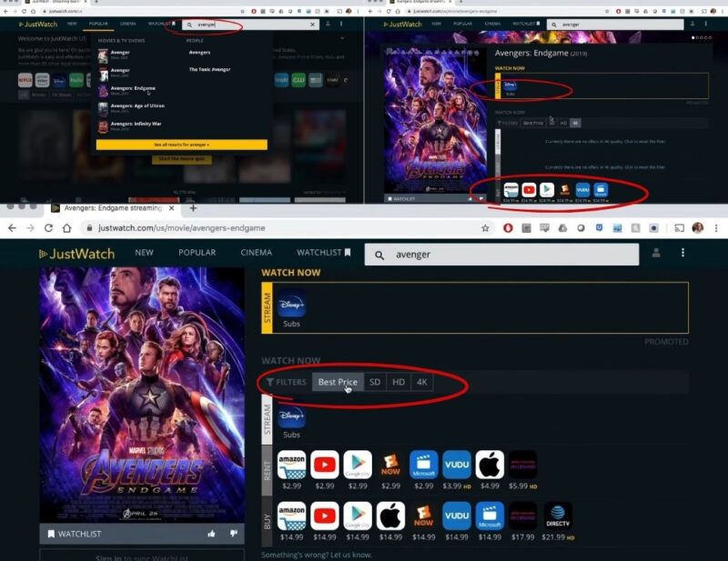Buy on Amazon for $14.99 in bottom window
The height and width of the screenshot is (561, 728).
pyautogui.click(x=291, y=516)
